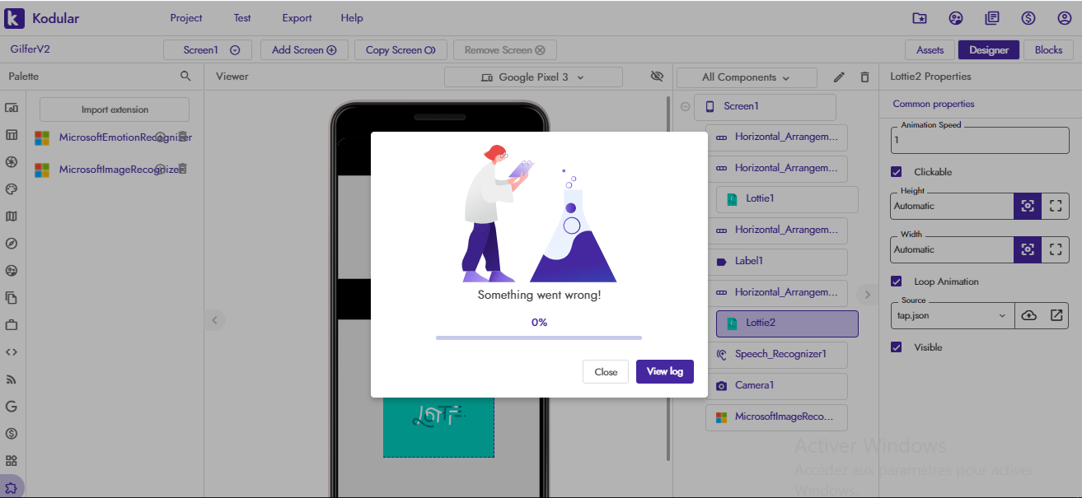Select the Social palette category icon

pyautogui.click(x=12, y=271)
